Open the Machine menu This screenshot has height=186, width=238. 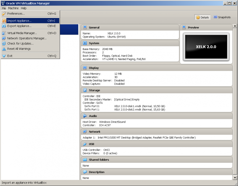[x=13, y=8]
